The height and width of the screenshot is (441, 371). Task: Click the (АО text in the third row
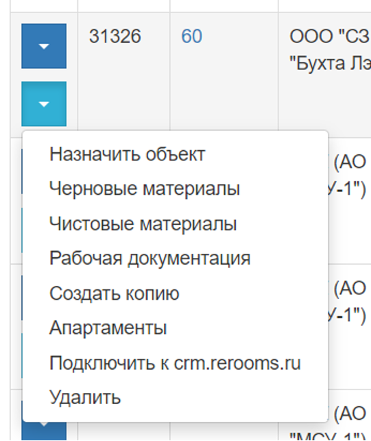coord(350,288)
